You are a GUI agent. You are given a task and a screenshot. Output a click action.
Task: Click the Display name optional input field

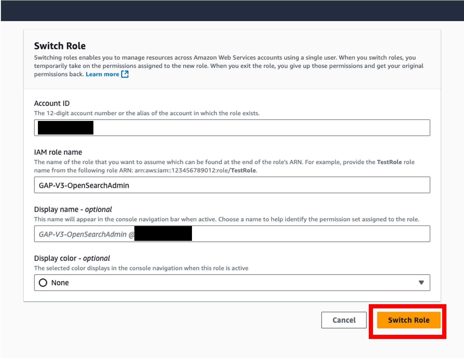coord(232,234)
